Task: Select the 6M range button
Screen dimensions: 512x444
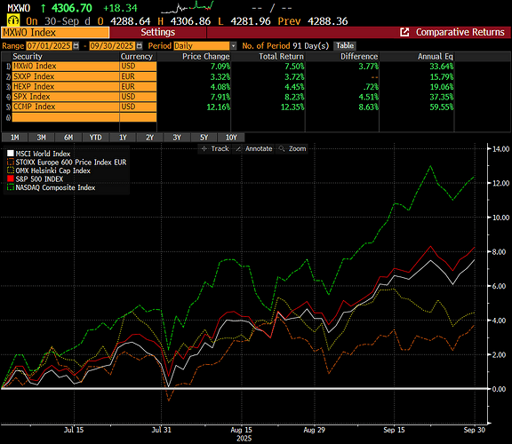Action: tap(68, 138)
